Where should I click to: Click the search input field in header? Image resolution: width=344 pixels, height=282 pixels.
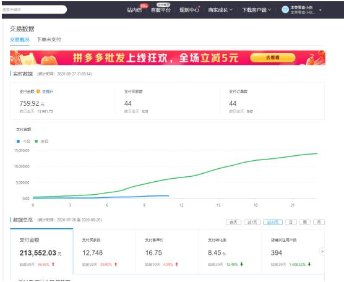34,10
